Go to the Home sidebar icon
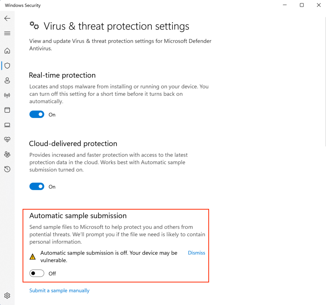Viewport: 326px width, 305px height. tap(7, 51)
